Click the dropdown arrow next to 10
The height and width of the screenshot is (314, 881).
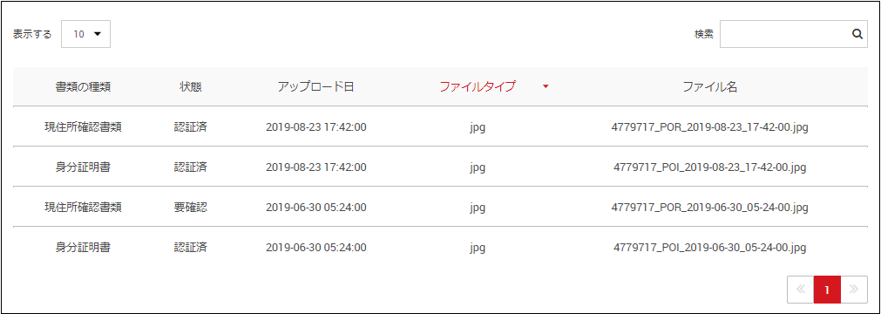tap(98, 34)
